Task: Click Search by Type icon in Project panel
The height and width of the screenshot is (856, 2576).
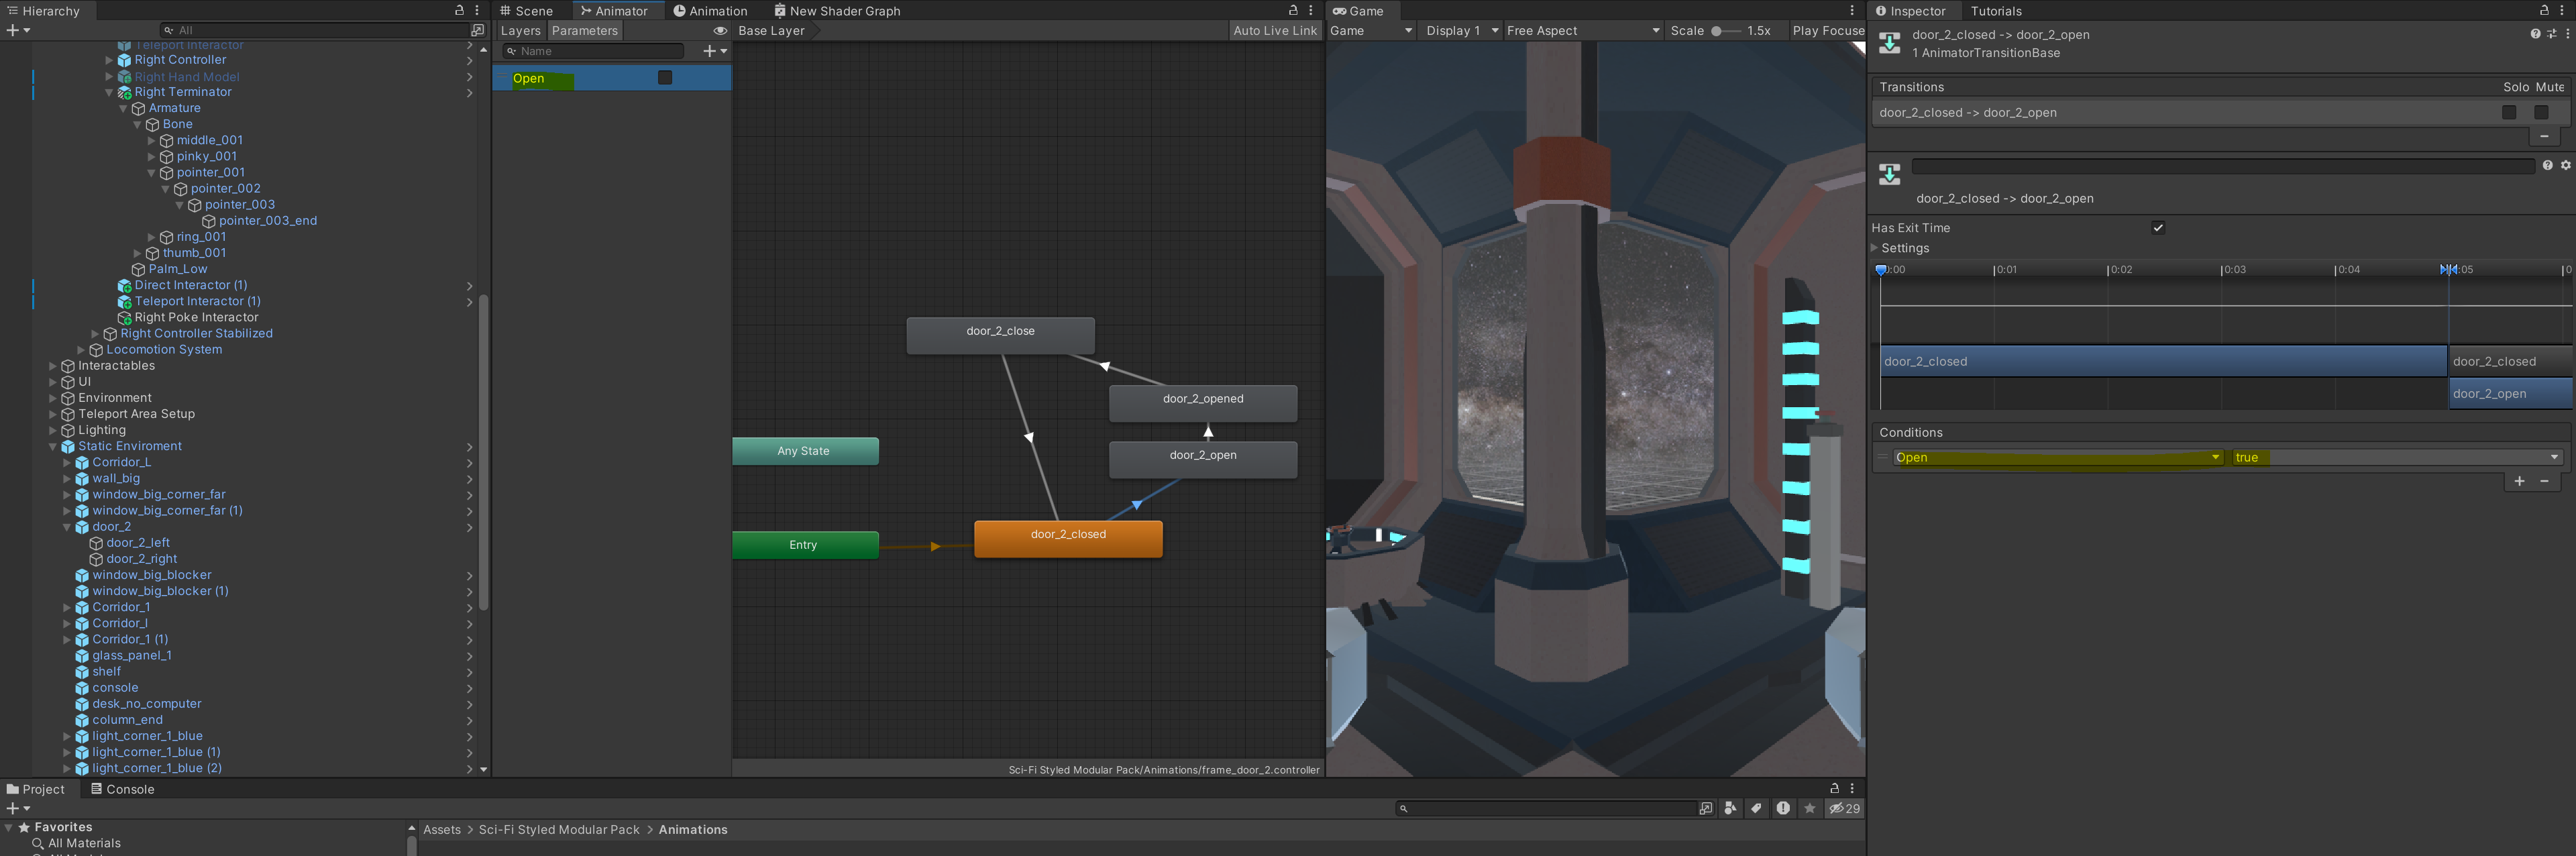Action: pos(1731,808)
